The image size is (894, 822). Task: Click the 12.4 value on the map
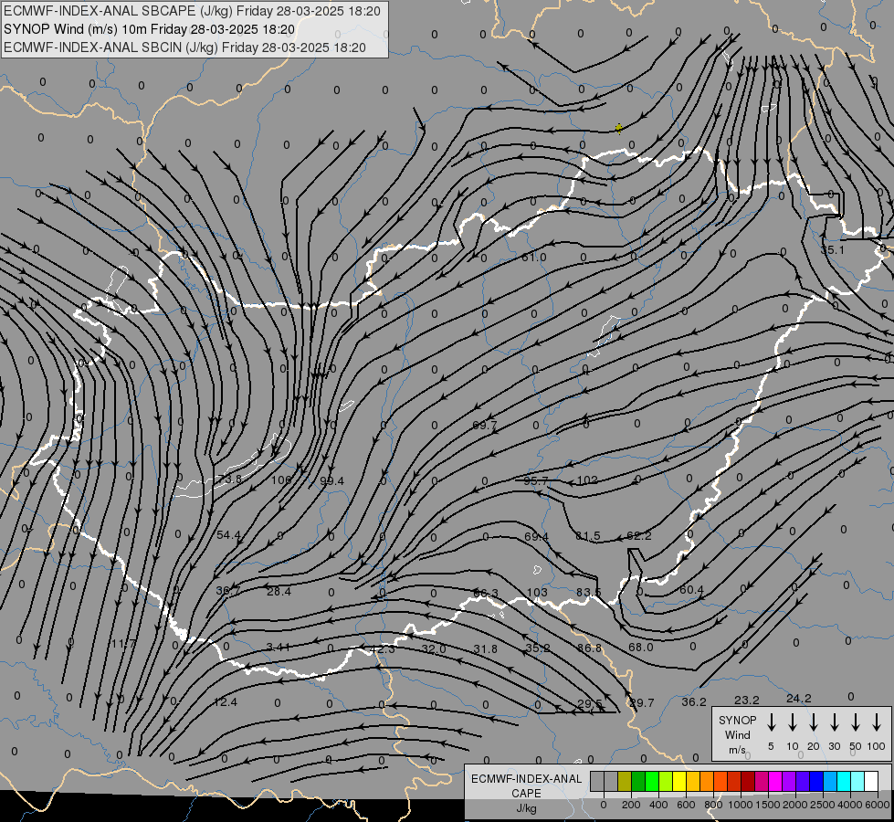[x=226, y=701]
